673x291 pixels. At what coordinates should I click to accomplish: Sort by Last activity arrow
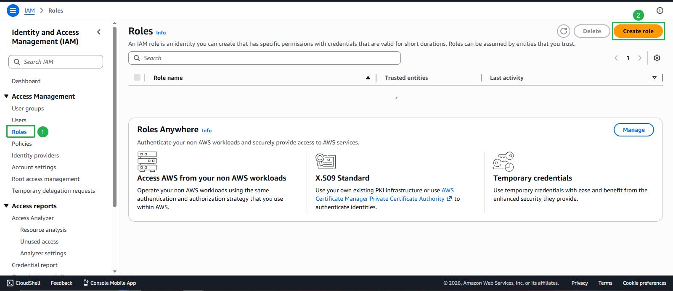[x=654, y=78]
